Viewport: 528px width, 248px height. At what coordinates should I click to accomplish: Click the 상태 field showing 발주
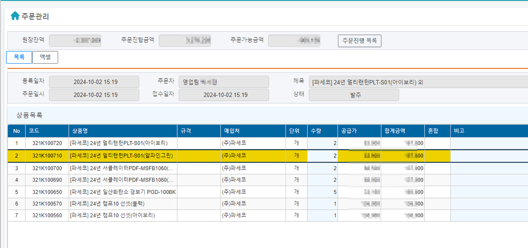[354, 95]
